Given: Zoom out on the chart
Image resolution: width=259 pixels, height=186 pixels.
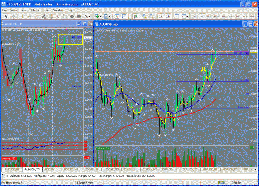Looking at the screenshot, I should [152, 17].
